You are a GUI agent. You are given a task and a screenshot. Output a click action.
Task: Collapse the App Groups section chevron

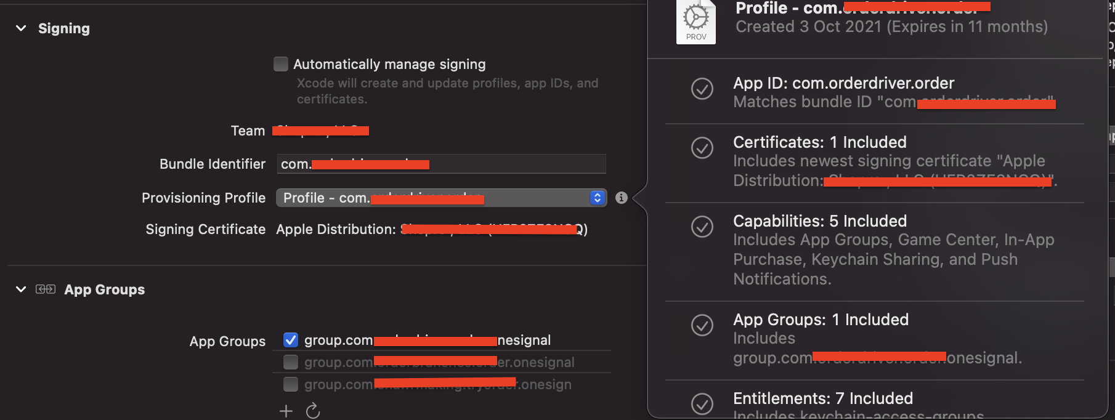(21, 289)
